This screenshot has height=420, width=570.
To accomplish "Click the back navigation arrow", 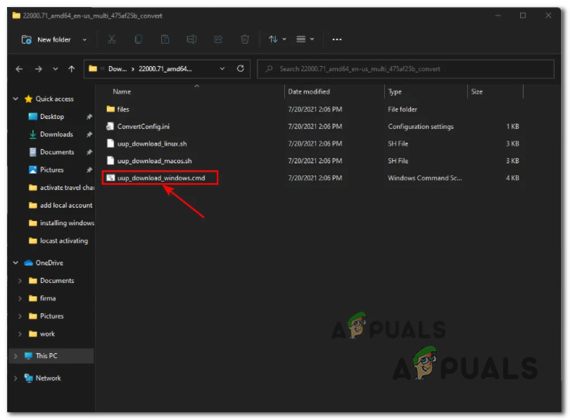I will point(19,68).
